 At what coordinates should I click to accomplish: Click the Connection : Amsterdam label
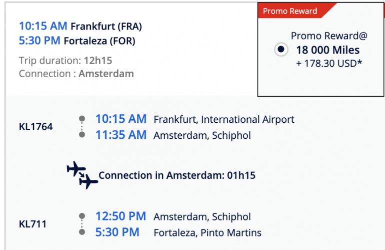(x=76, y=74)
